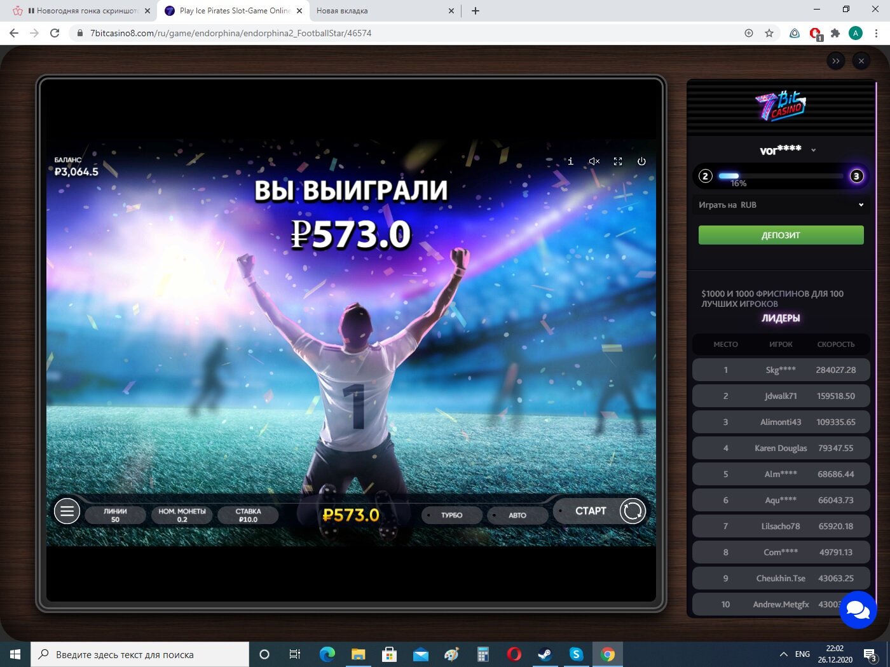Change the ЛИНИИ 50 lines selector
Image resolution: width=890 pixels, height=667 pixels.
coord(115,515)
